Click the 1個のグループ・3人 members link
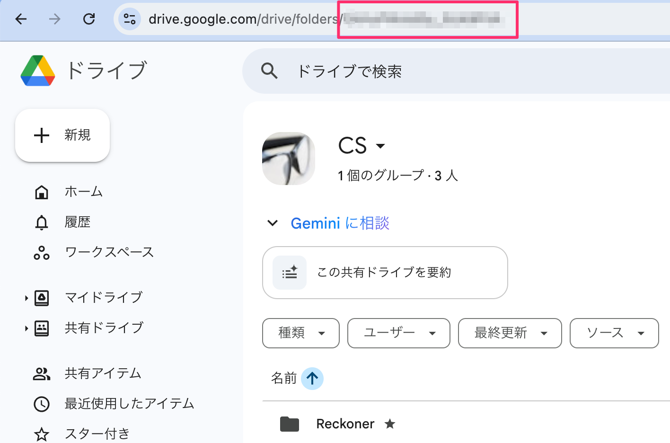Viewport: 670px width, 443px height. tap(398, 175)
